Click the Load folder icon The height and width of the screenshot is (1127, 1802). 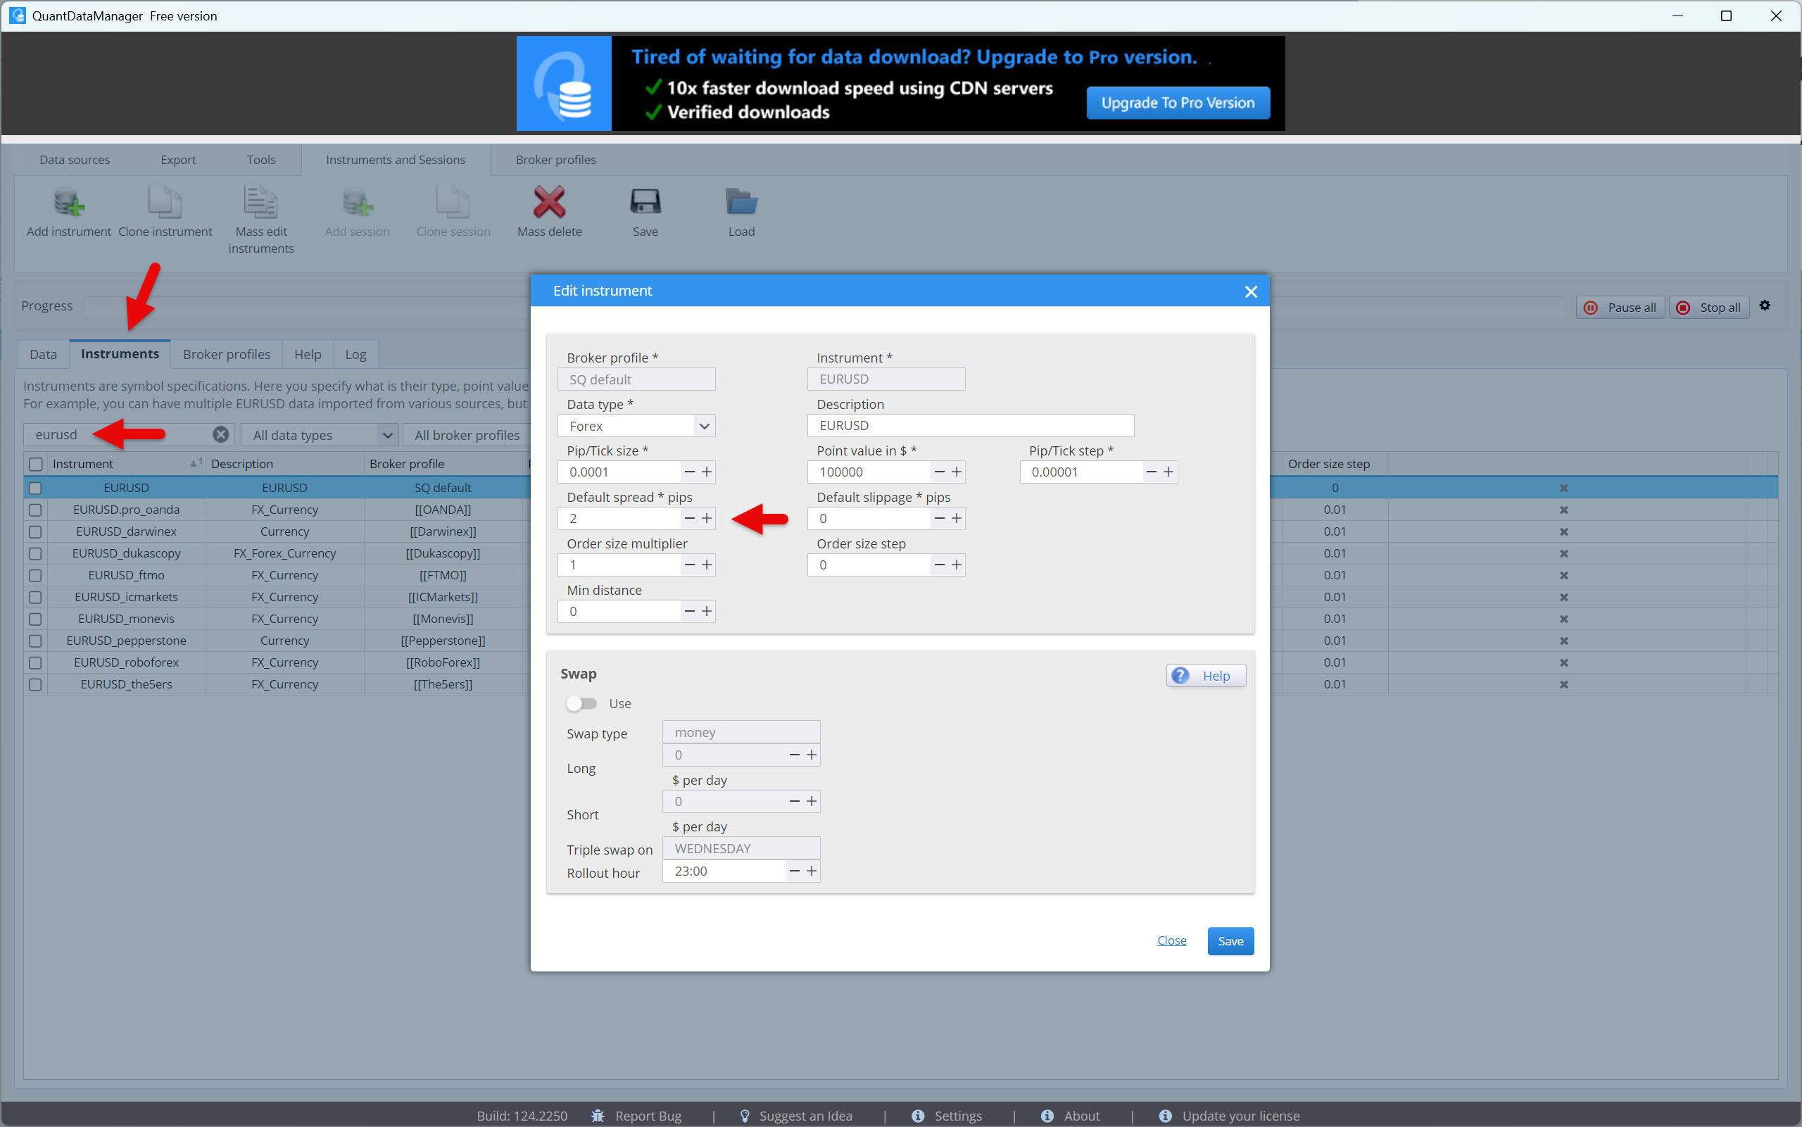pyautogui.click(x=741, y=203)
